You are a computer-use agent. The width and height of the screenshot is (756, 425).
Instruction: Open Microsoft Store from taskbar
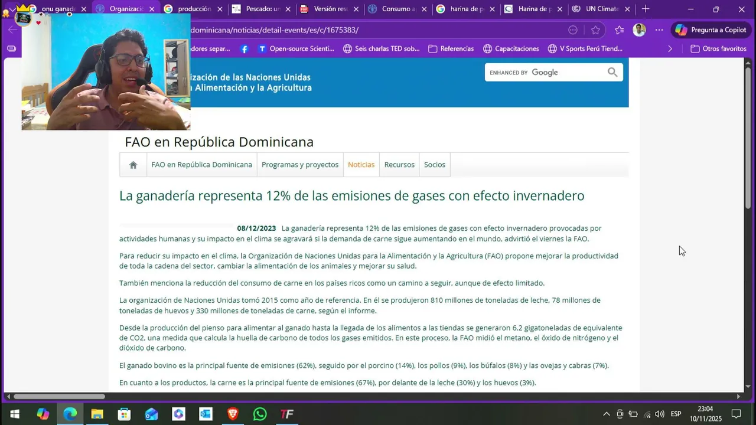[124, 414]
